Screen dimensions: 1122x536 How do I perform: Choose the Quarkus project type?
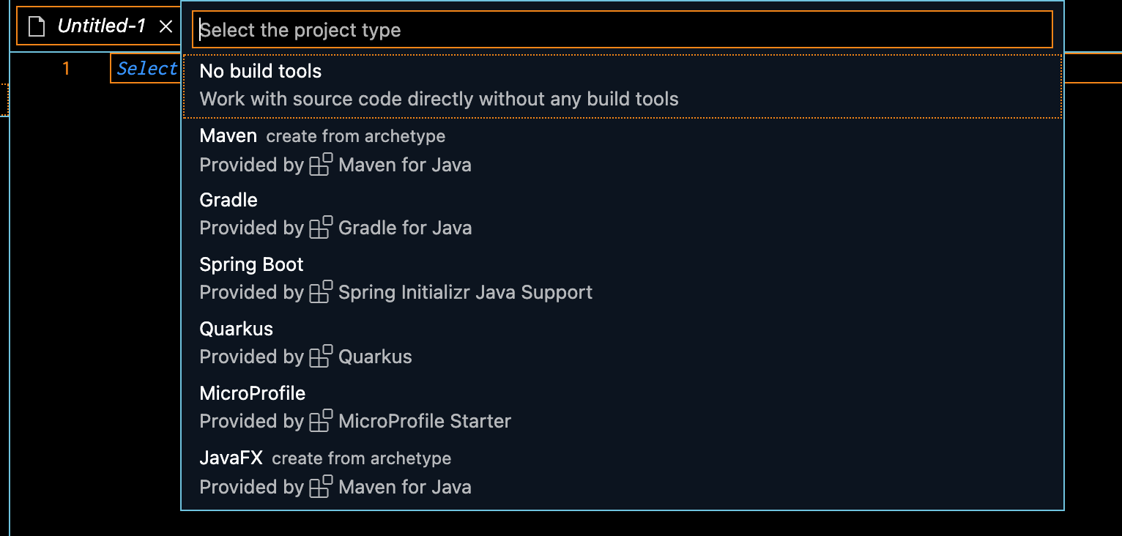click(236, 330)
